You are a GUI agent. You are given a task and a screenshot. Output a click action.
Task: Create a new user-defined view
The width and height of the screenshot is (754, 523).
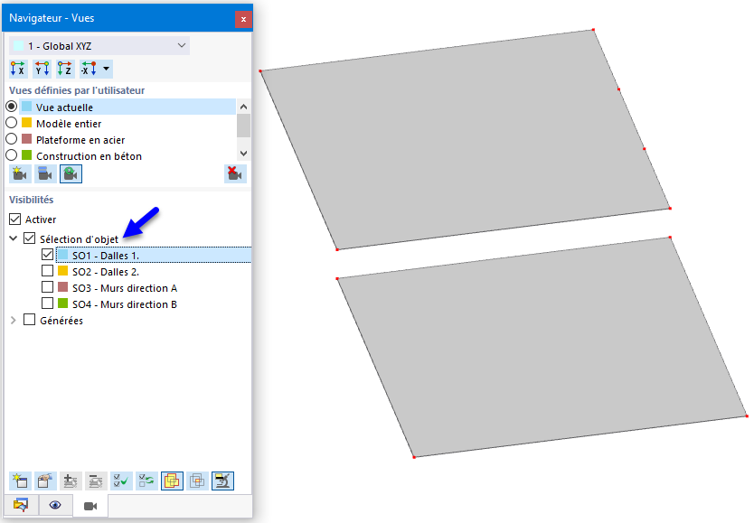(20, 173)
